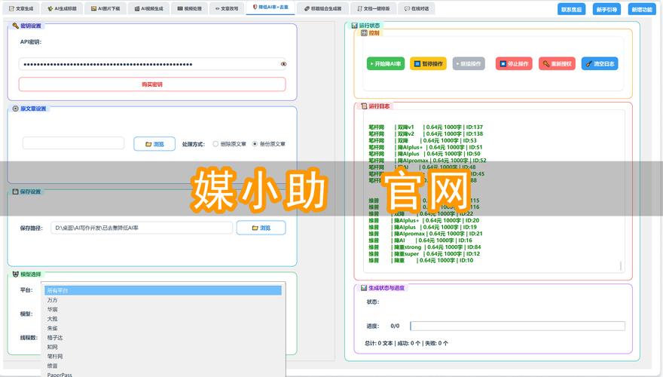Select the 删除原文章 radio option
The image size is (663, 377).
tap(216, 143)
